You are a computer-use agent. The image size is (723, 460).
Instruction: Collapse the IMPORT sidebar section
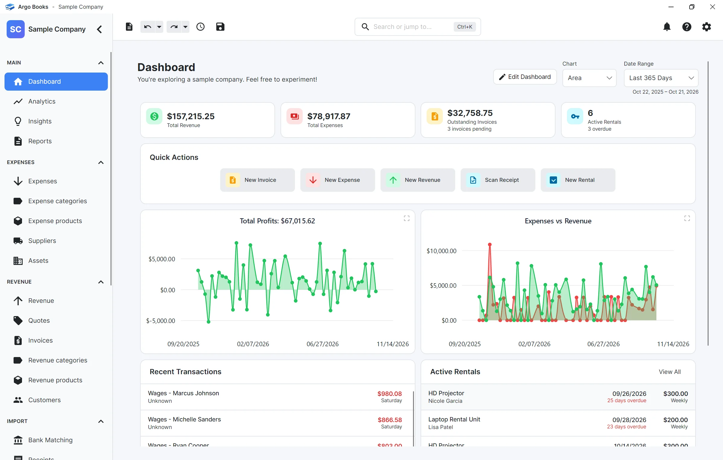[x=101, y=421]
